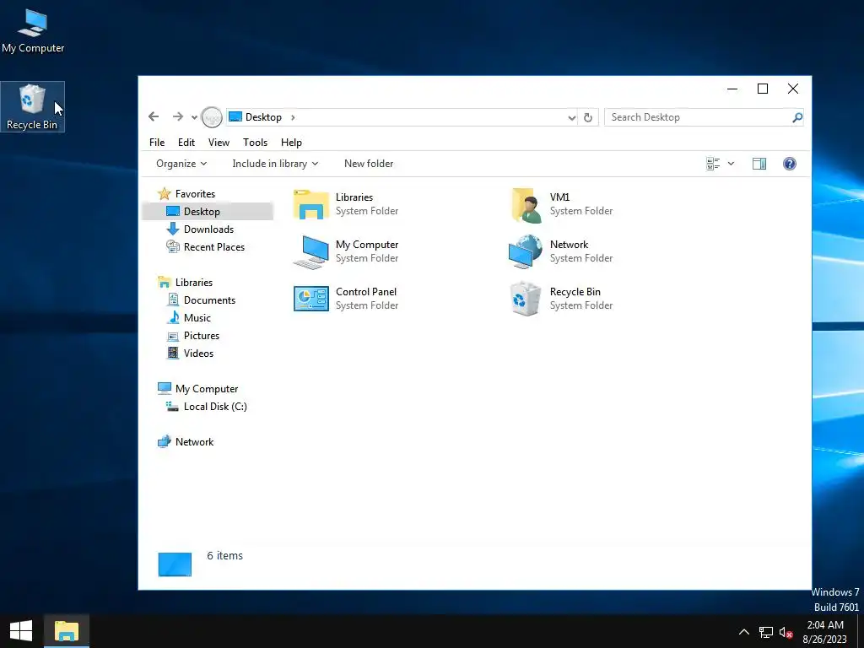Select My Computer label in navigation pane
Viewport: 864px width, 648px height.
pos(207,388)
